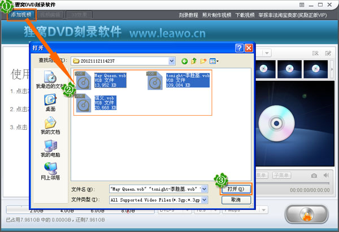Click the tonight-李胜基.vob file name
The height and width of the screenshot is (232, 339).
click(188, 76)
